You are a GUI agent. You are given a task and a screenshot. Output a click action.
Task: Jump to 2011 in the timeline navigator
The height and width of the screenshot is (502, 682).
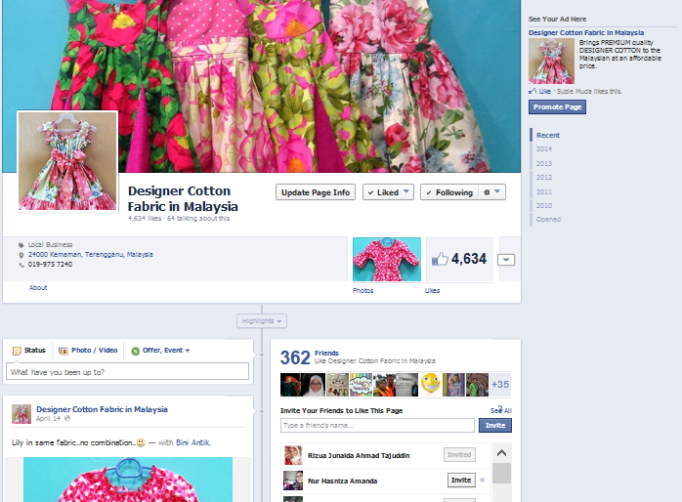pyautogui.click(x=544, y=191)
